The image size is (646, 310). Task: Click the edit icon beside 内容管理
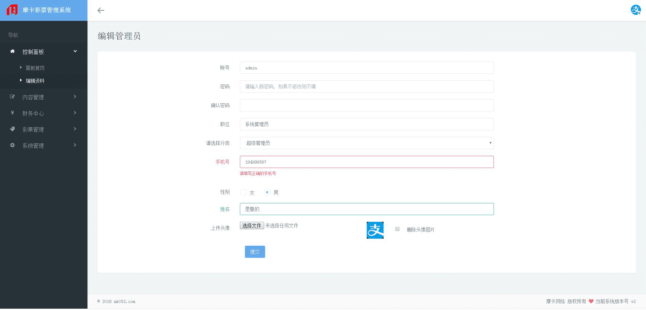(12, 97)
